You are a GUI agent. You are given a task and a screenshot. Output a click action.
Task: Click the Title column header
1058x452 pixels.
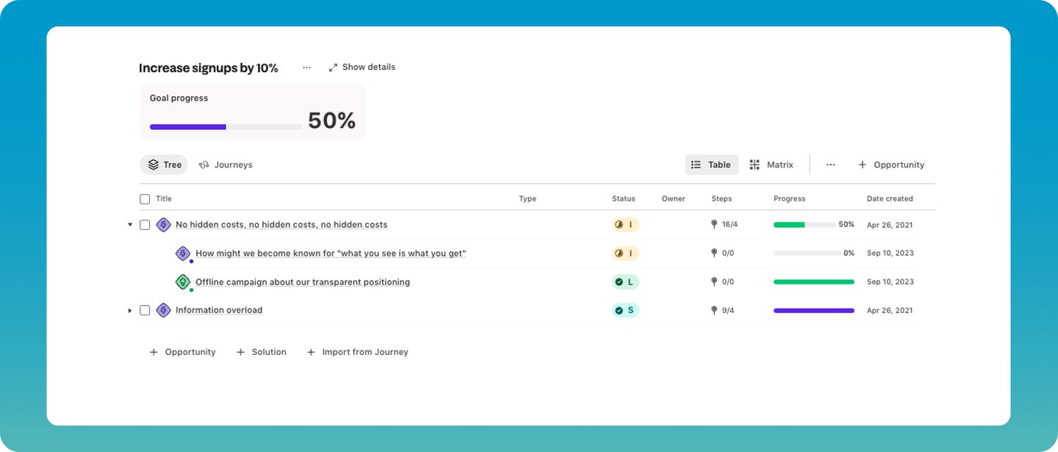click(x=164, y=199)
